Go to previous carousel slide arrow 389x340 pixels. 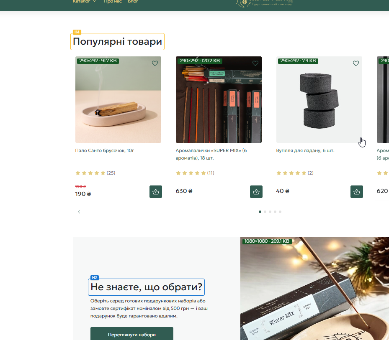pyautogui.click(x=79, y=212)
